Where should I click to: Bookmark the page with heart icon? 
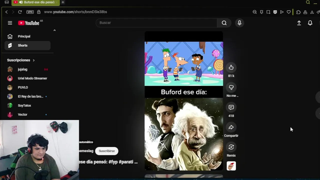[289, 12]
